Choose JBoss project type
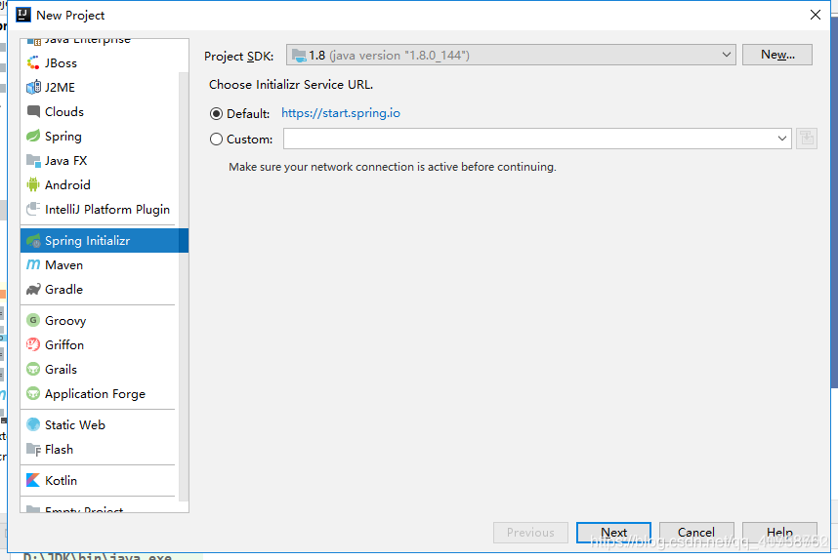 point(61,63)
